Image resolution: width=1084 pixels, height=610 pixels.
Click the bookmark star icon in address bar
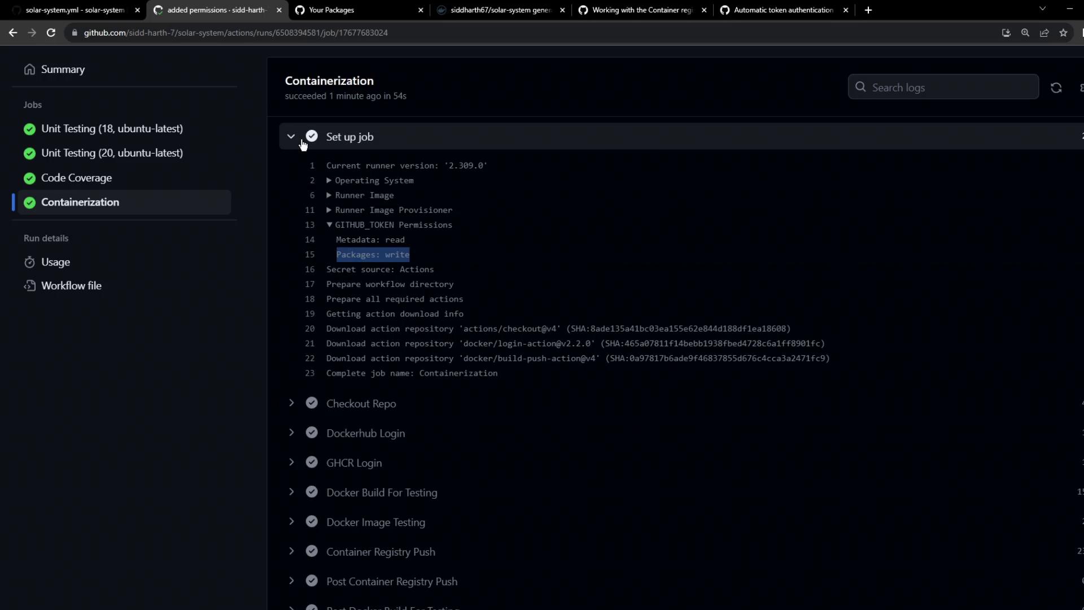click(x=1063, y=33)
